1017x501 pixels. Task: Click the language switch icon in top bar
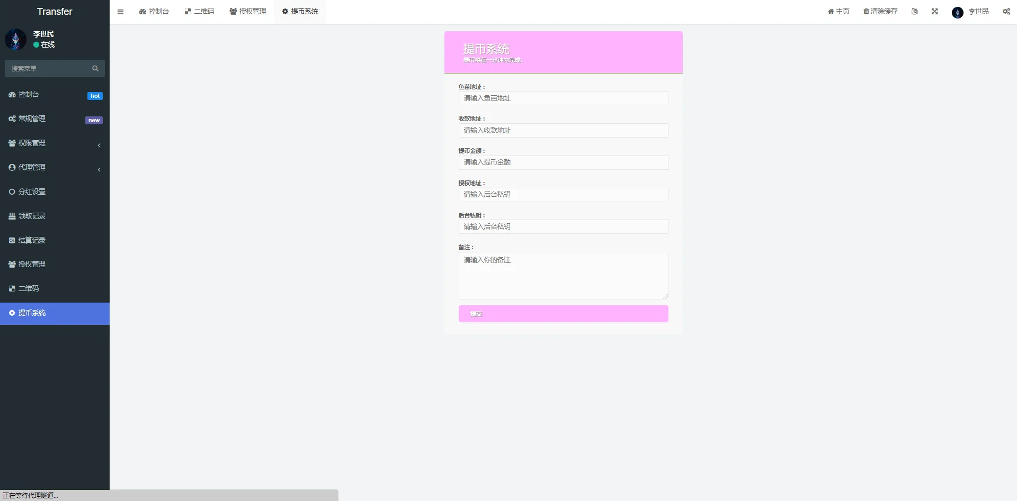(914, 12)
